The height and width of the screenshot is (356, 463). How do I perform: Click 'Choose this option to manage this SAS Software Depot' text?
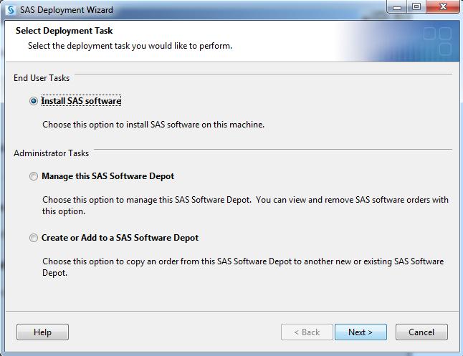pyautogui.click(x=245, y=206)
